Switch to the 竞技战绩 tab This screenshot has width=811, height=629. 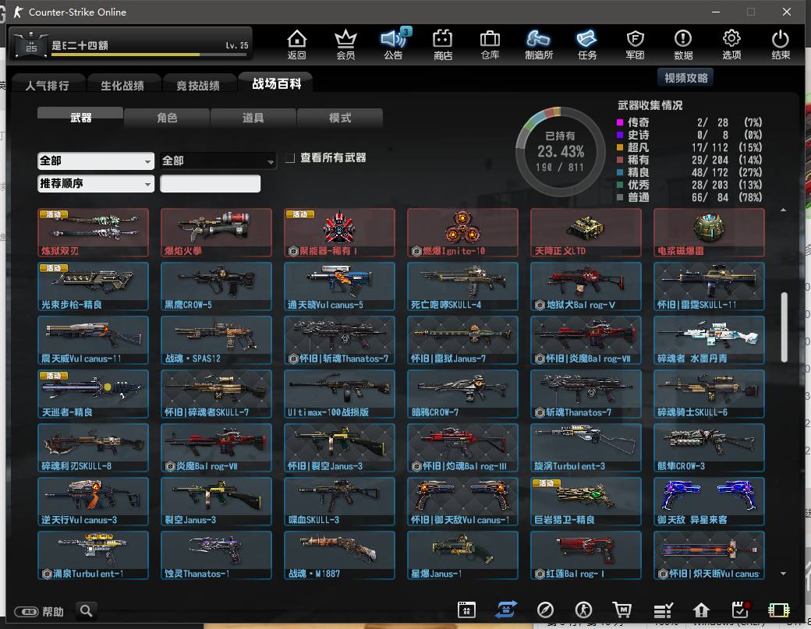pos(198,85)
